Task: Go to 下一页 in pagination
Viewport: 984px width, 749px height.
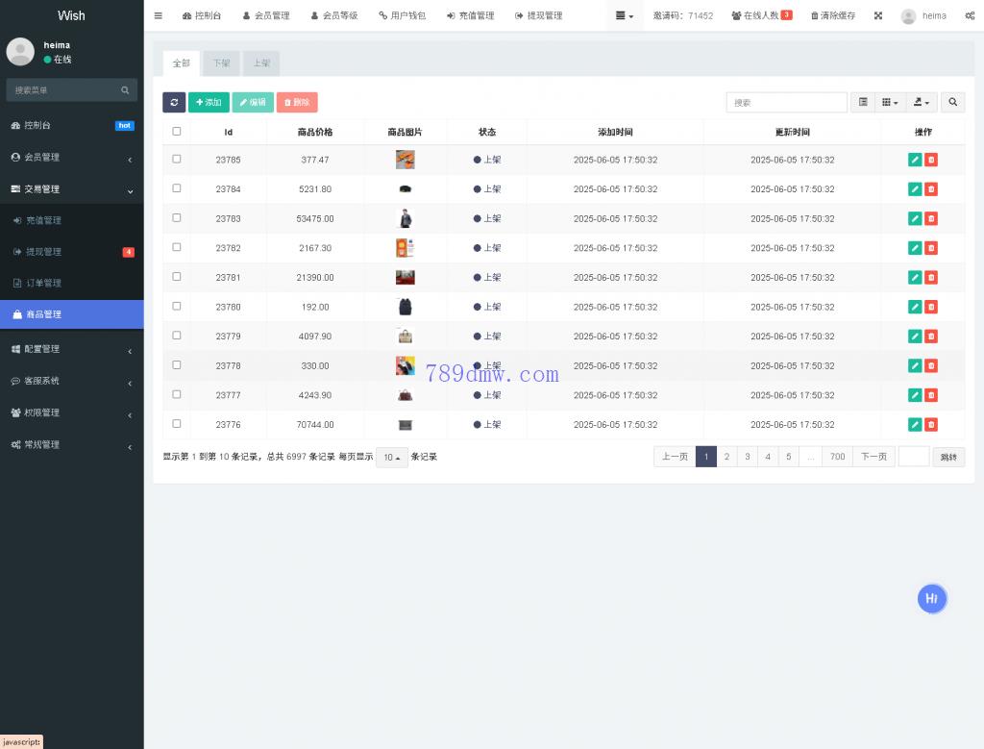Action: pyautogui.click(x=873, y=457)
